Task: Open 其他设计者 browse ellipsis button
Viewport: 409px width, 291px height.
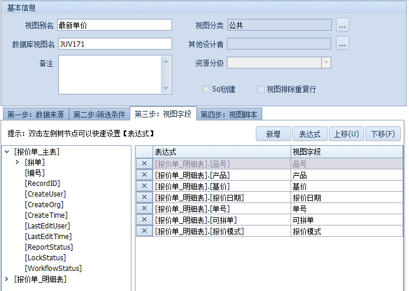Action: 343,44
